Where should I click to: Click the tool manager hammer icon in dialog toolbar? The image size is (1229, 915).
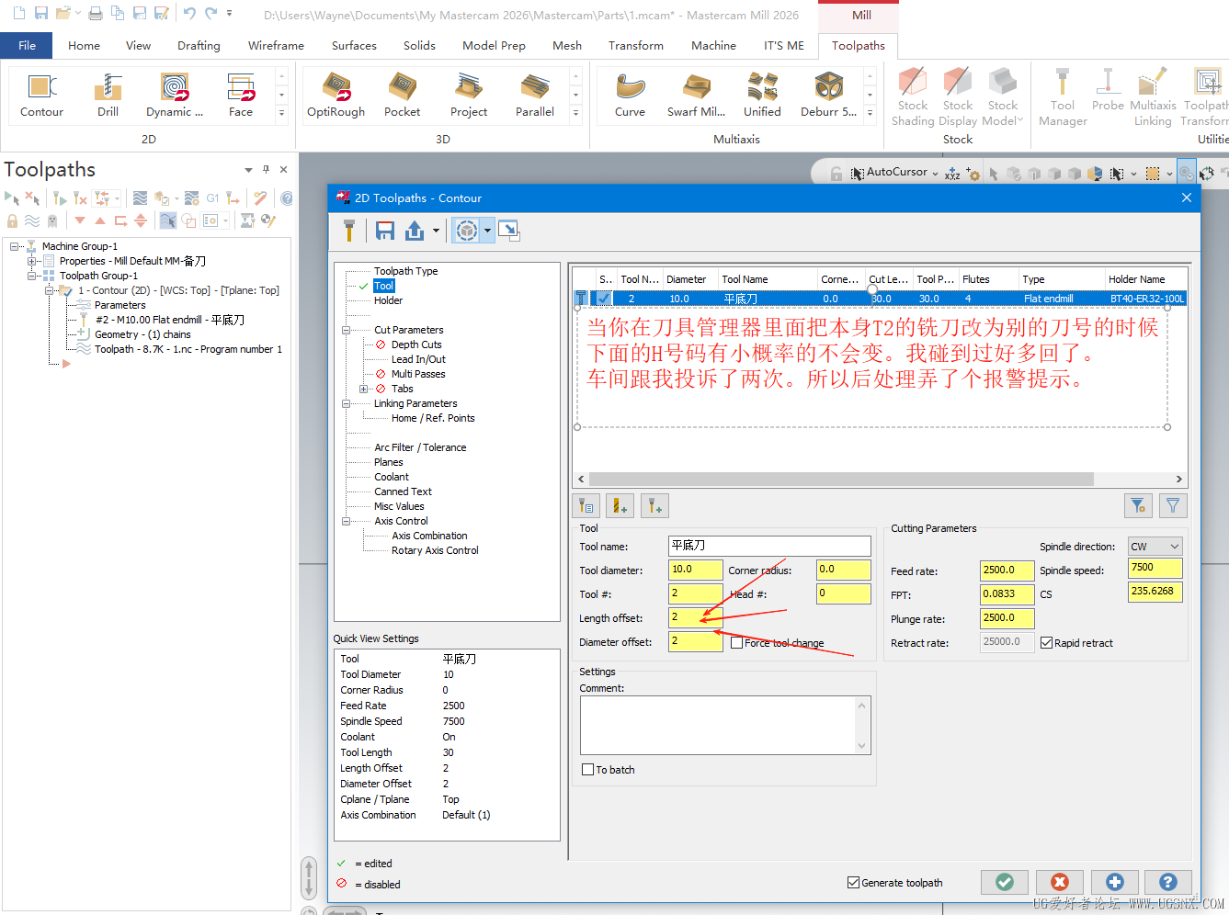tap(349, 231)
